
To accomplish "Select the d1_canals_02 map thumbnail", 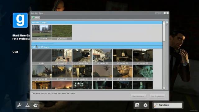I will pyautogui.click(x=102, y=57).
